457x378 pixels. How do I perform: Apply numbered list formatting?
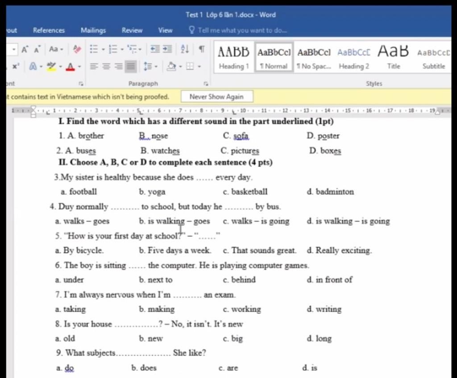[113, 49]
